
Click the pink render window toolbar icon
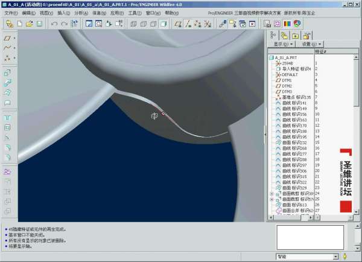click(277, 24)
